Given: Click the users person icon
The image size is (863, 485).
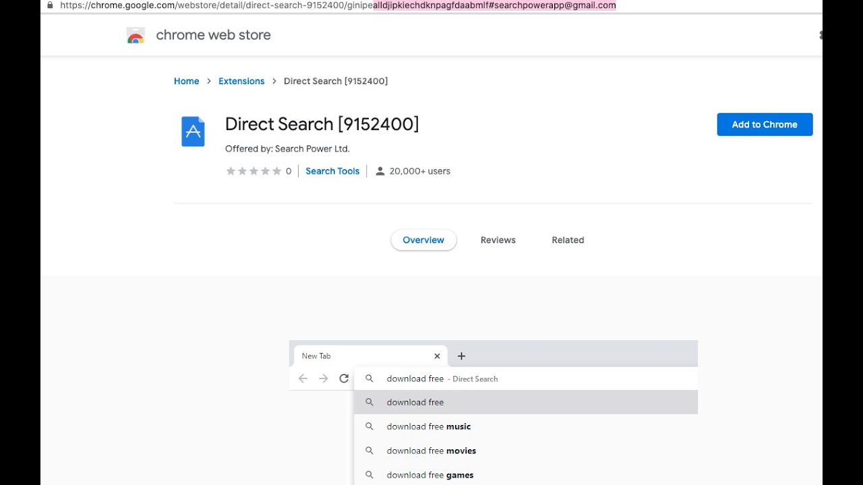Looking at the screenshot, I should tap(380, 171).
